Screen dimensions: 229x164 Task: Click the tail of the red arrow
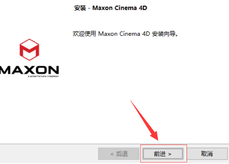tap(131, 101)
